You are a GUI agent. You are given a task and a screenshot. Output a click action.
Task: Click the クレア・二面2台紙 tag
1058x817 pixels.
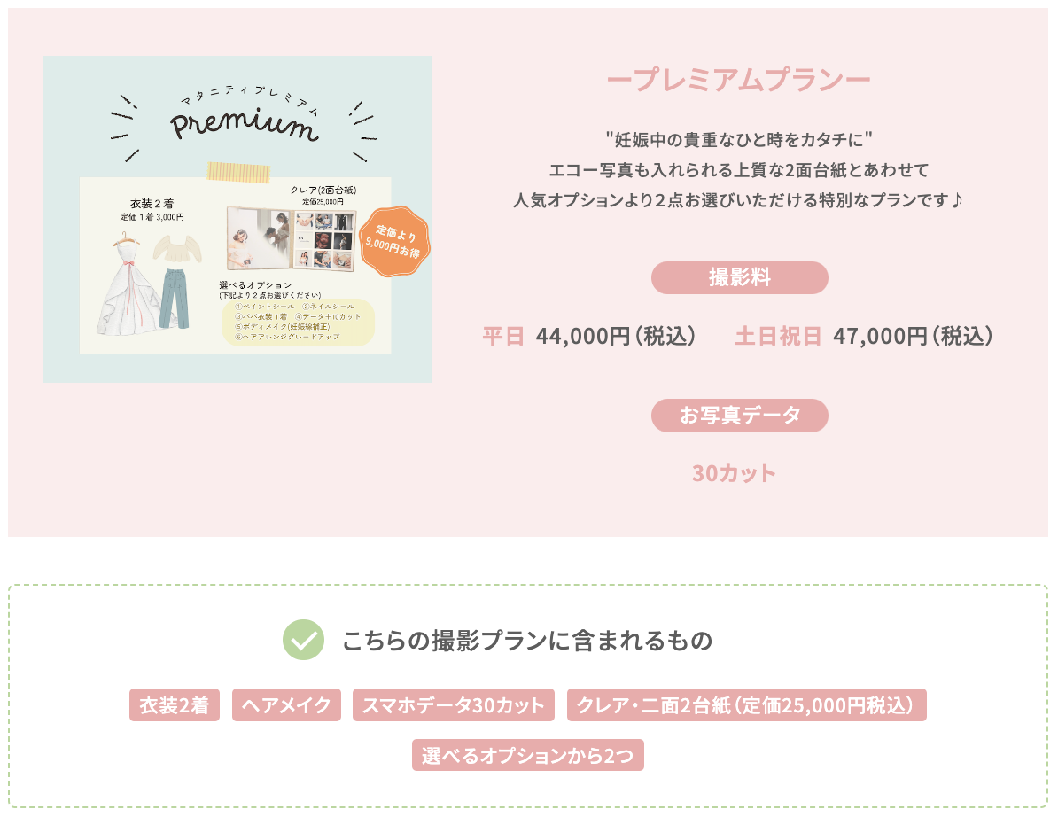746,705
